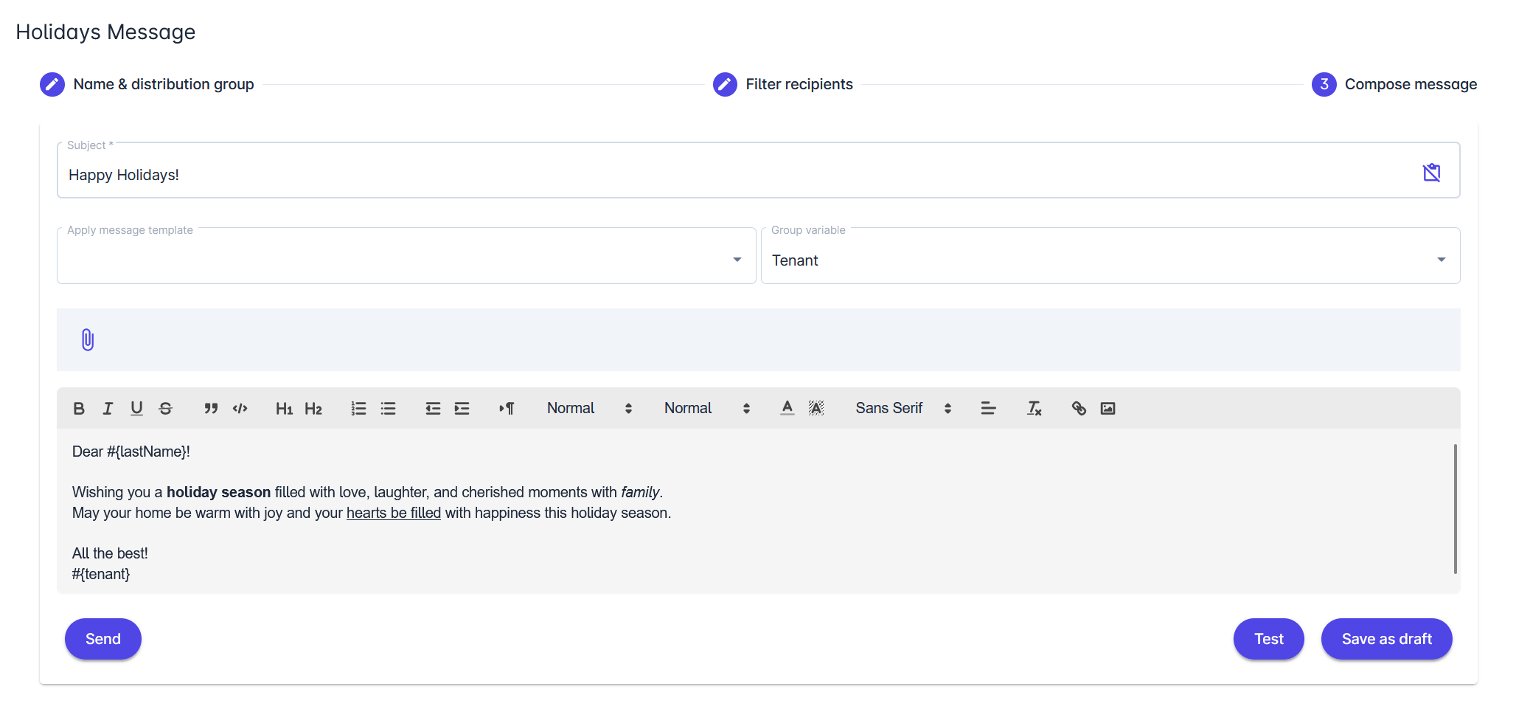The image size is (1516, 723).
Task: Click the clipboard icon in Subject field
Action: 1431,173
